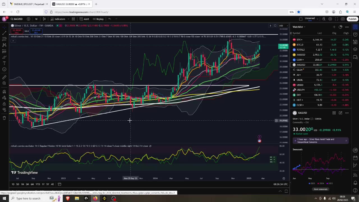Select the zoom in tool
Image resolution: width=359 pixels, height=202 pixels.
pos(4,83)
